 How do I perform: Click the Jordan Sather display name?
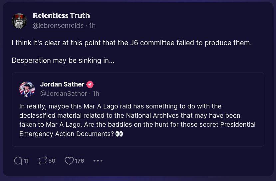62,85
